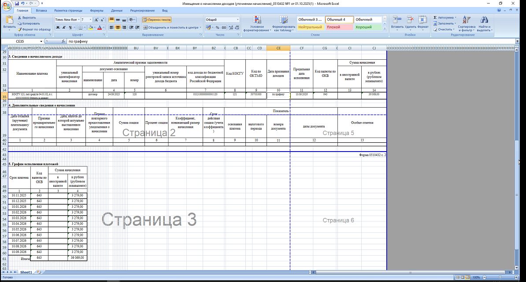Increase font size
Viewport: 526px width, 282px height.
tap(96, 20)
